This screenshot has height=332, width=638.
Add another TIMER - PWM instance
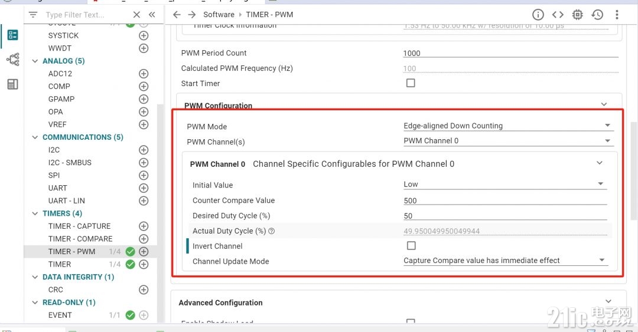[144, 252]
